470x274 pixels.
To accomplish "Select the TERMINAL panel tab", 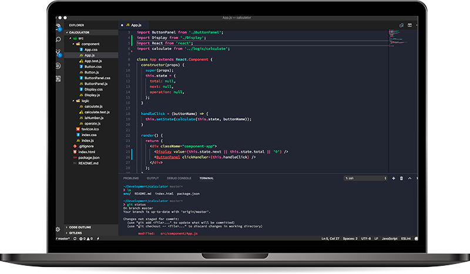I will [207, 178].
